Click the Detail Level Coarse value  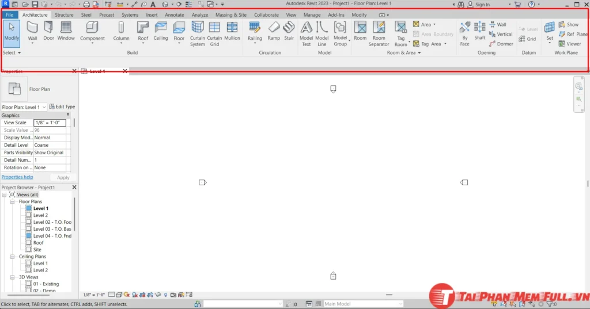(50, 145)
